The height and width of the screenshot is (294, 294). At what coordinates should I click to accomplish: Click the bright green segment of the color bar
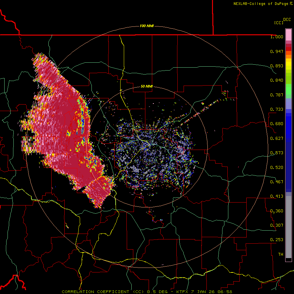pyautogui.click(x=288, y=89)
